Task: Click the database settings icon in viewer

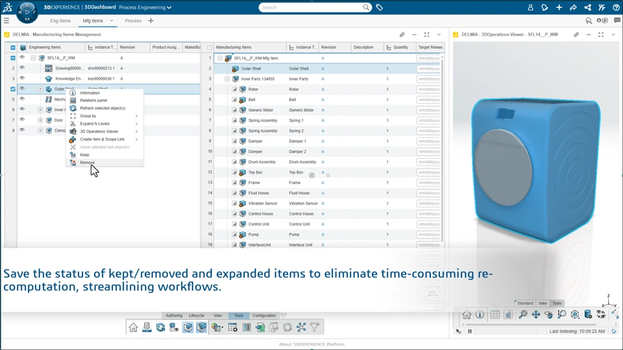Action: coord(588,315)
